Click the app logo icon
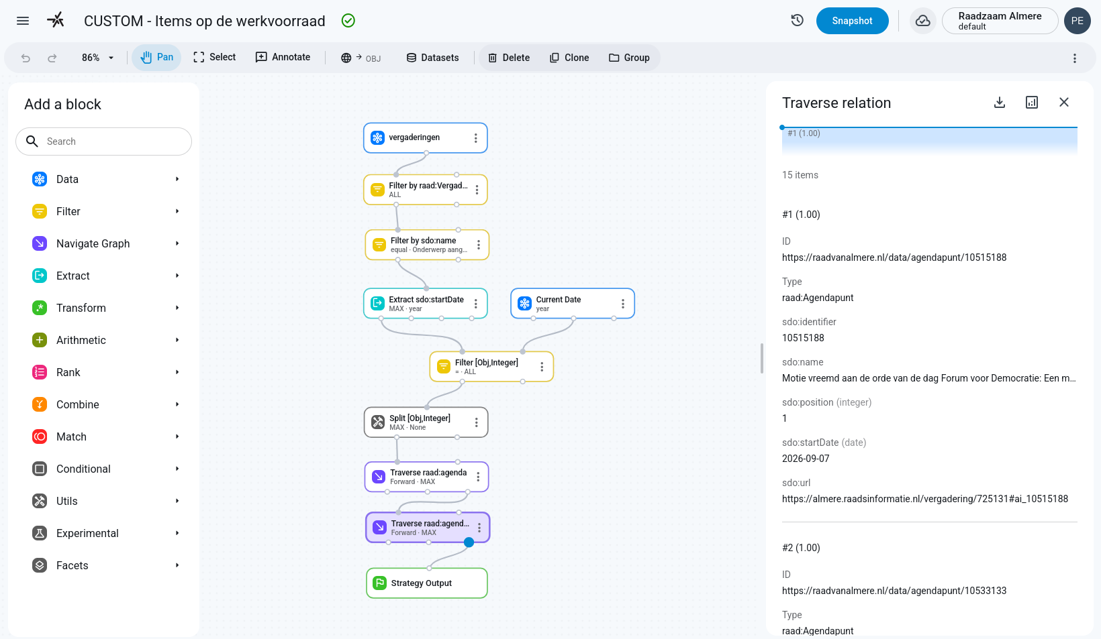This screenshot has height=639, width=1101. click(56, 20)
